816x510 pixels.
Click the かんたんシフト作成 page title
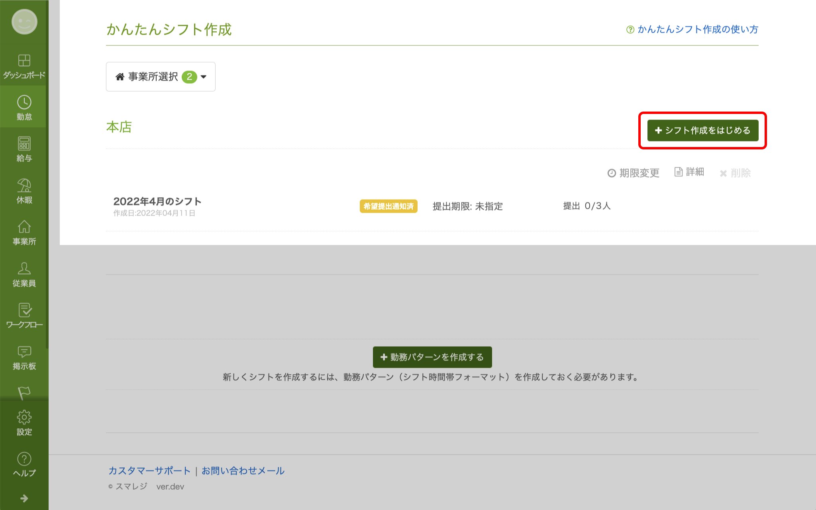pos(169,29)
